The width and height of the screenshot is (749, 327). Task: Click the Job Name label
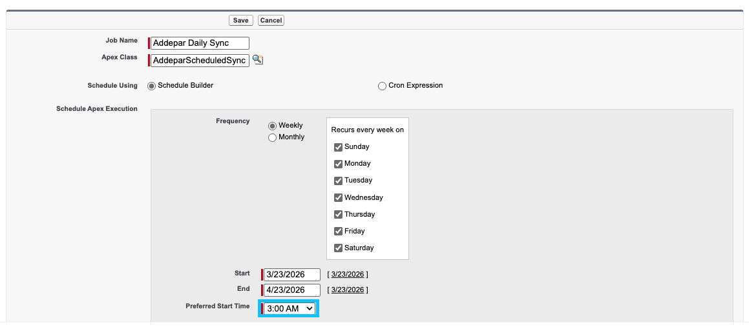point(121,41)
